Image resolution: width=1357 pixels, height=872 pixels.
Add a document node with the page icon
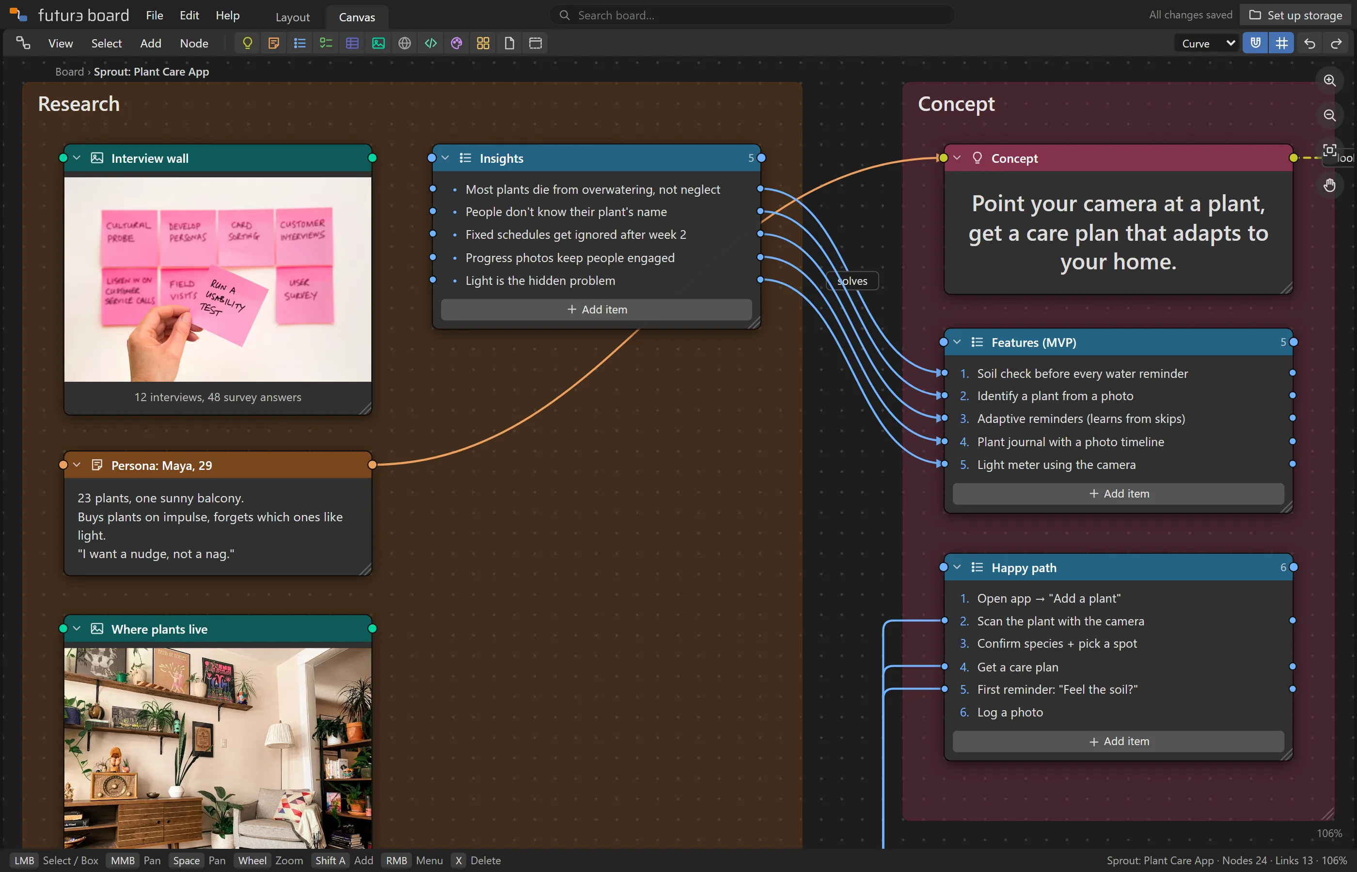509,43
